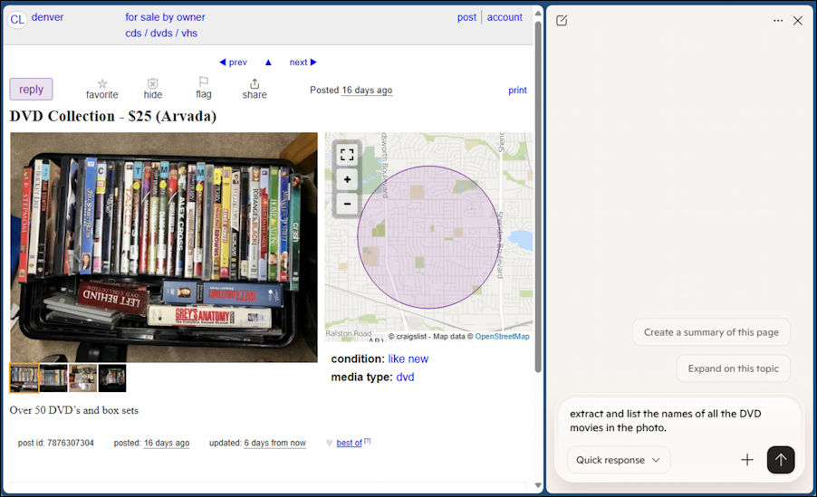Click the listing title DVD Collection
The image size is (817, 497).
point(113,116)
